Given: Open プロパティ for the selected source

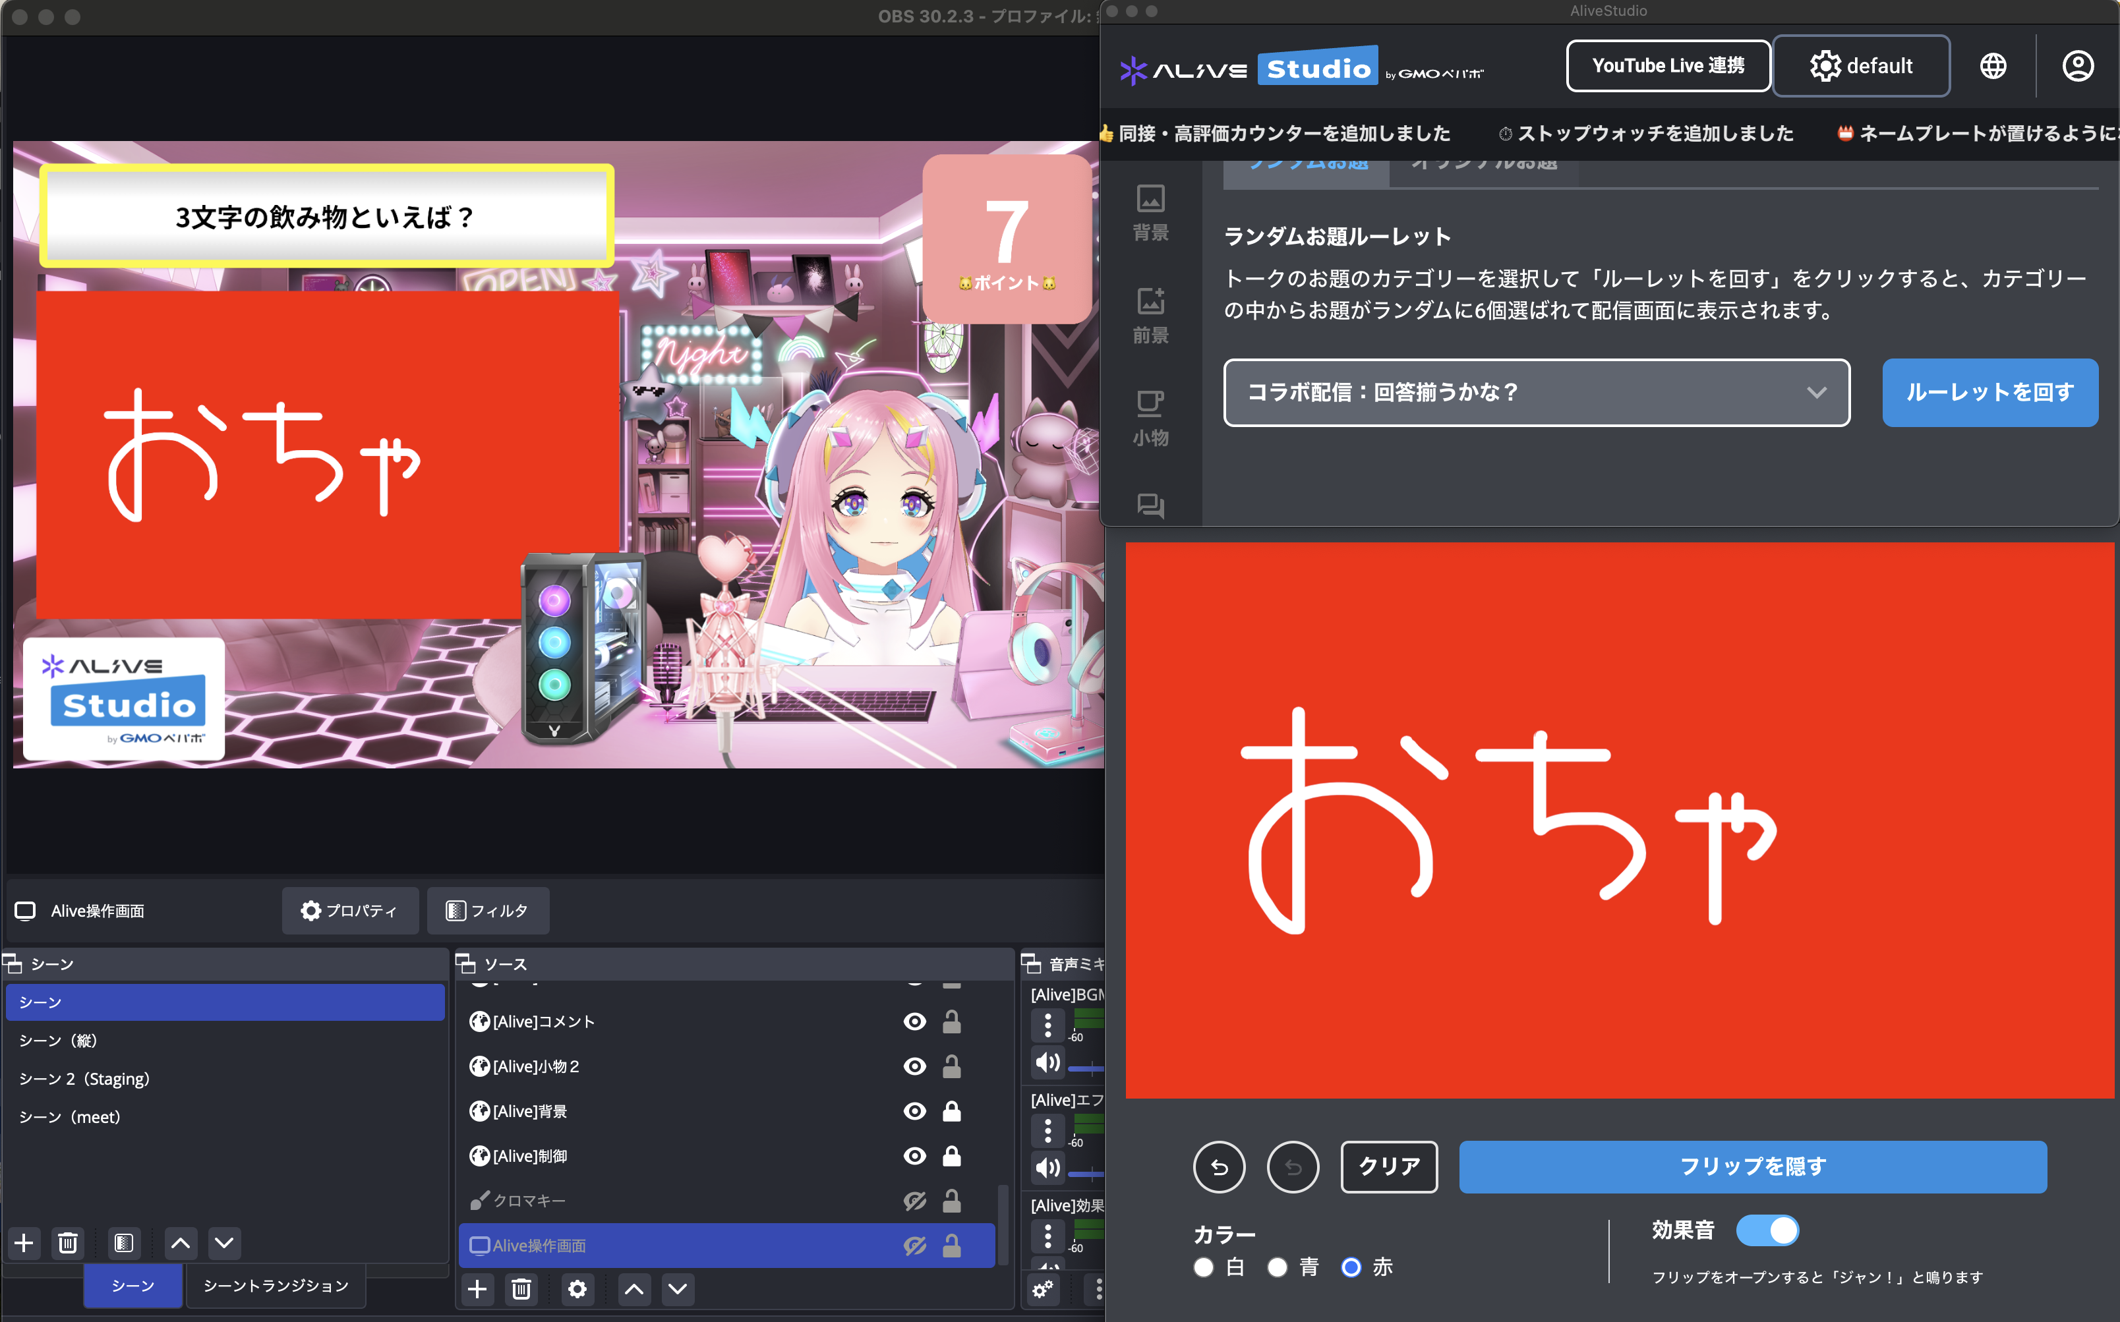Looking at the screenshot, I should 350,910.
